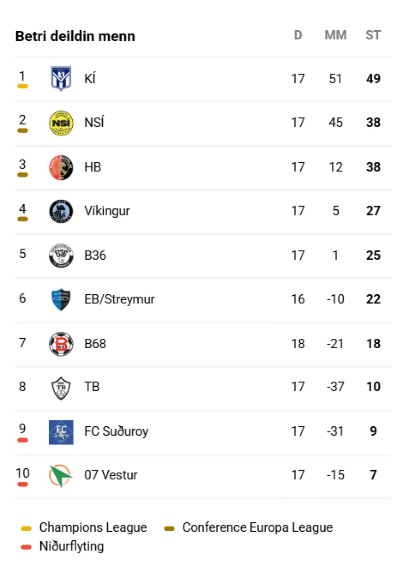Viewport: 403px width, 572px height.
Task: Open the B68 red and white badge
Action: (x=61, y=344)
